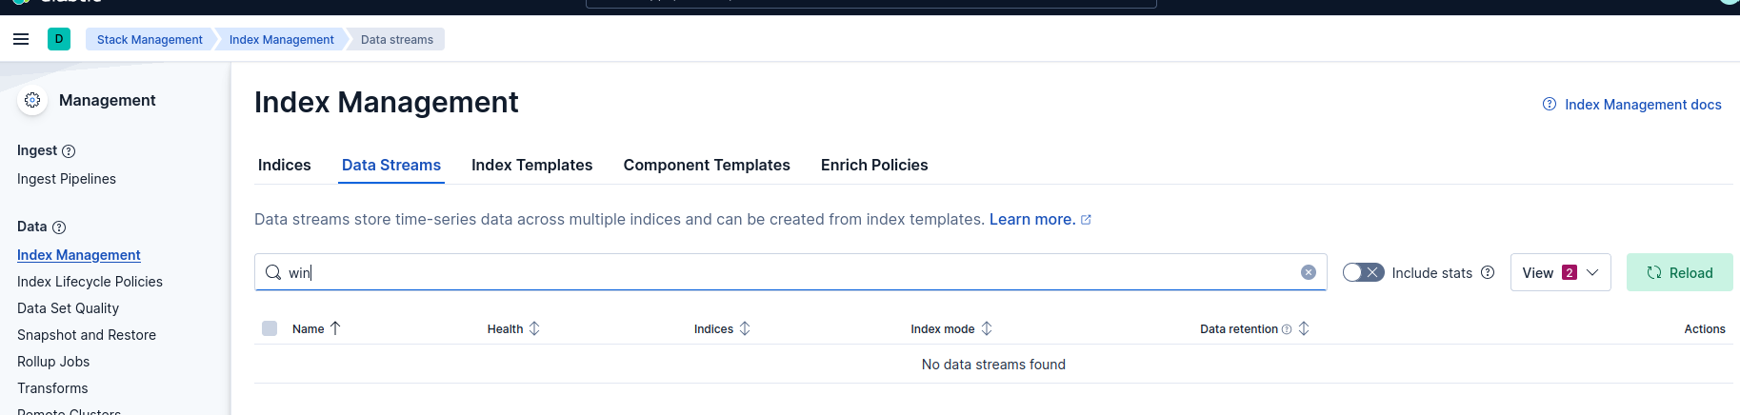Click the Include stats help icon
Screen dimensions: 1740x415
[x=1488, y=272]
